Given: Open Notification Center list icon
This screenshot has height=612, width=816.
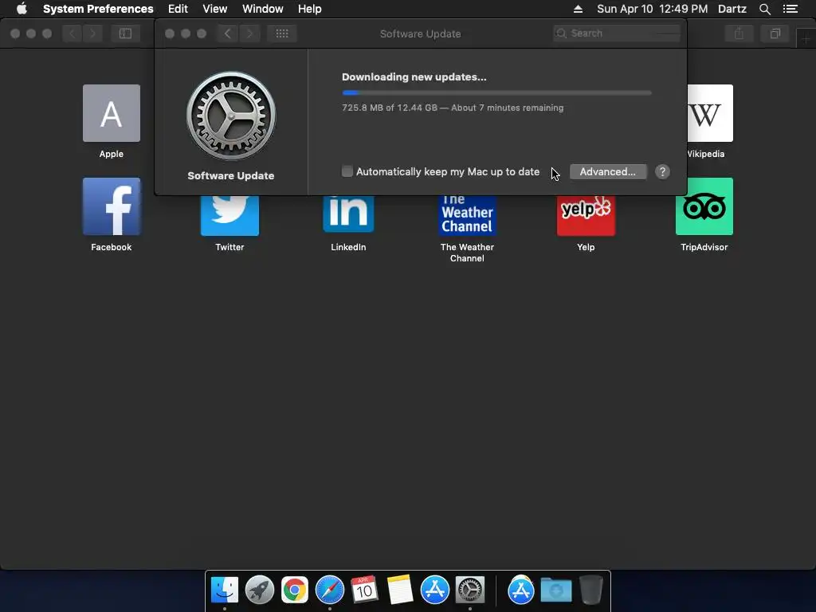Looking at the screenshot, I should [790, 9].
